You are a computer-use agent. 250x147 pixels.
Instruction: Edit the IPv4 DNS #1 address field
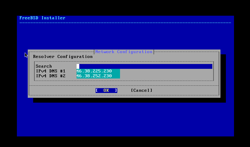pyautogui.click(x=98, y=71)
